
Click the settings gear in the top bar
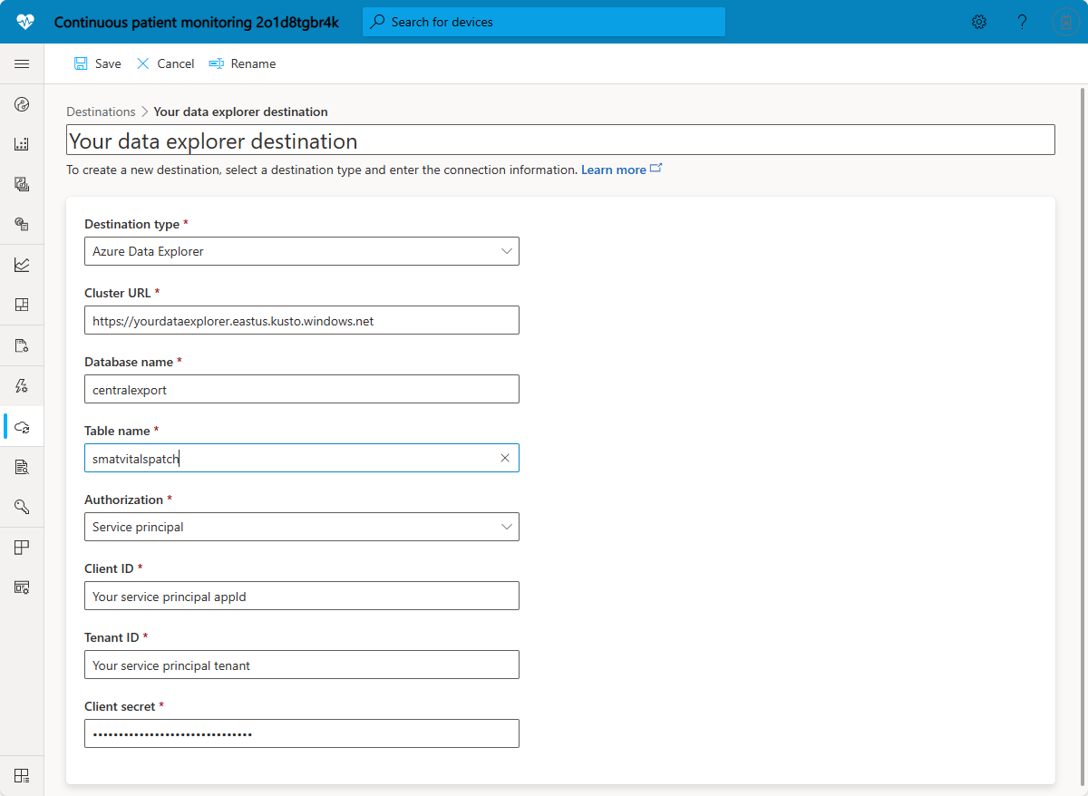click(x=979, y=21)
